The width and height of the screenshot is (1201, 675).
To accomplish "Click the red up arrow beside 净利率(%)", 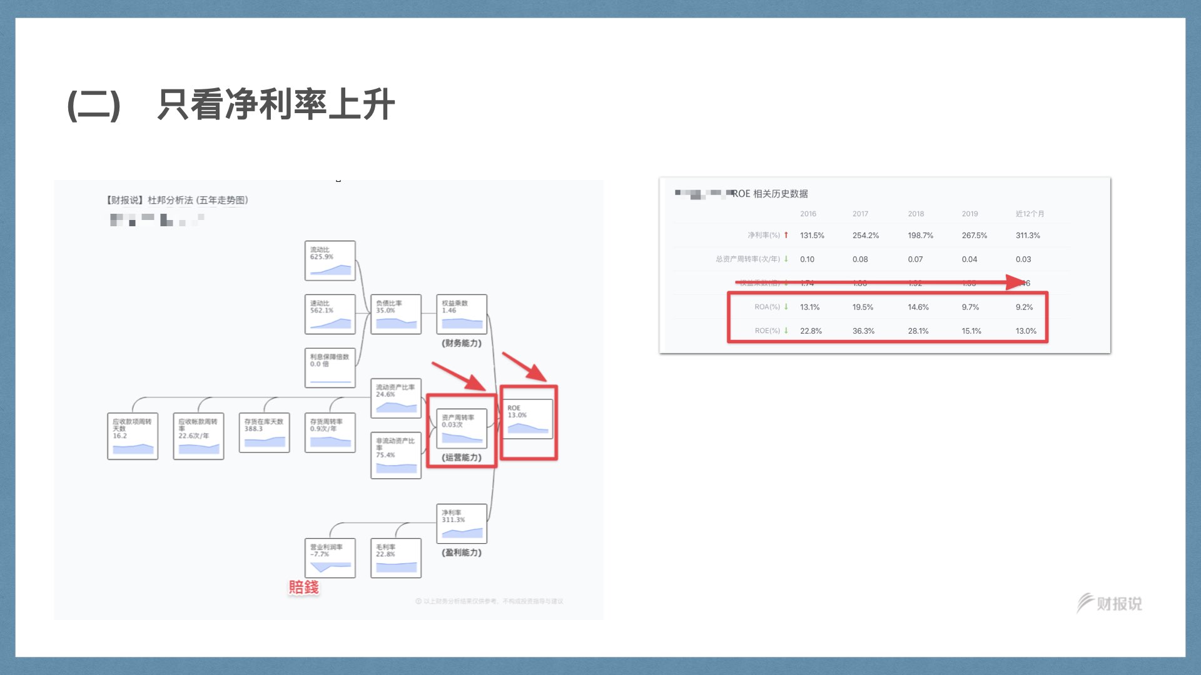I will pyautogui.click(x=786, y=235).
